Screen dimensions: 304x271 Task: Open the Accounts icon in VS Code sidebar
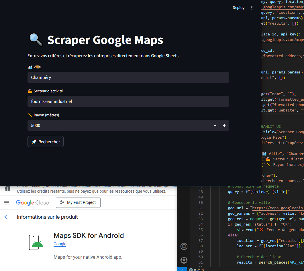[184, 246]
